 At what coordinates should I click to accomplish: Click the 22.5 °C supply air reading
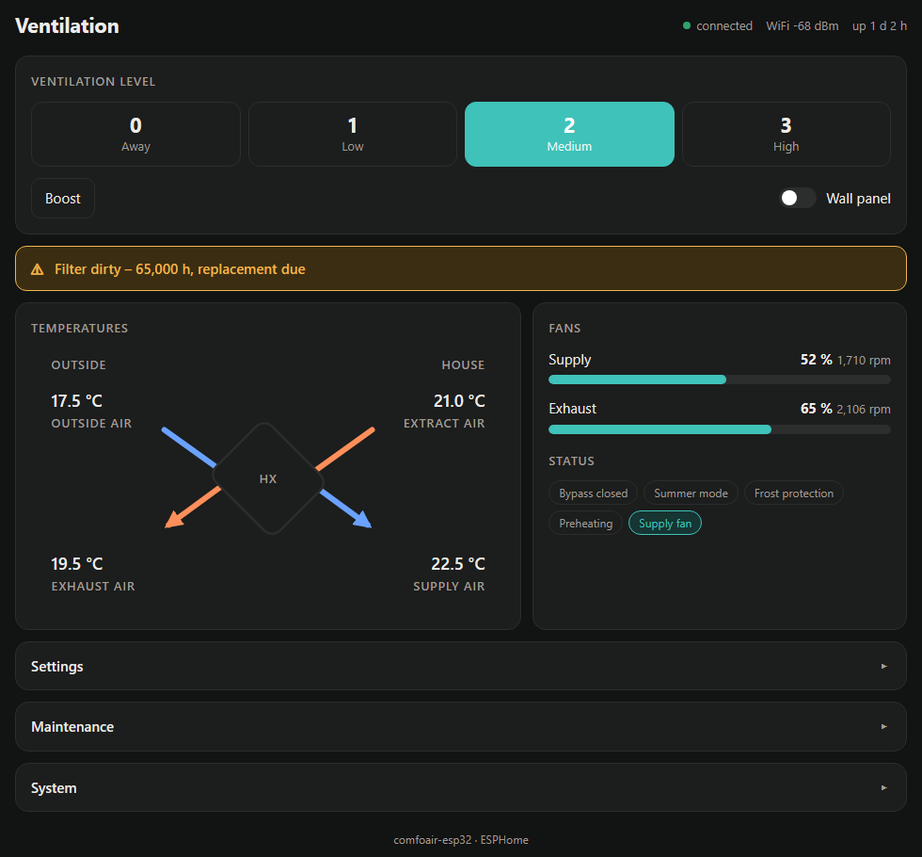click(x=458, y=564)
